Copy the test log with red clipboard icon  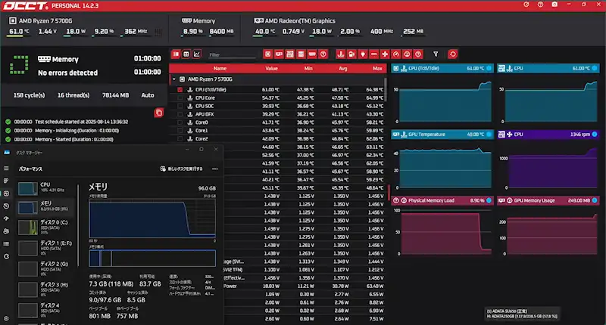[159, 113]
